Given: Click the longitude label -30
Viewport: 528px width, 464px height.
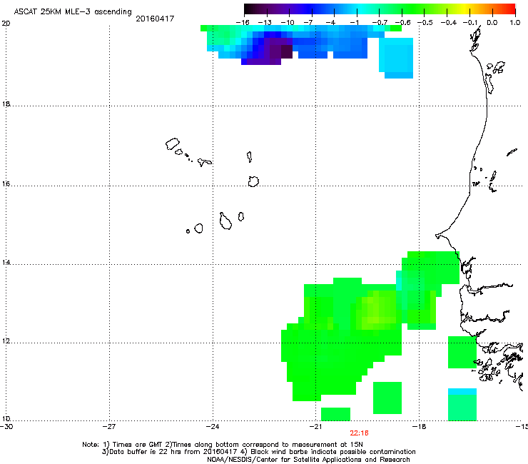Looking at the screenshot, I should click(x=6, y=427).
